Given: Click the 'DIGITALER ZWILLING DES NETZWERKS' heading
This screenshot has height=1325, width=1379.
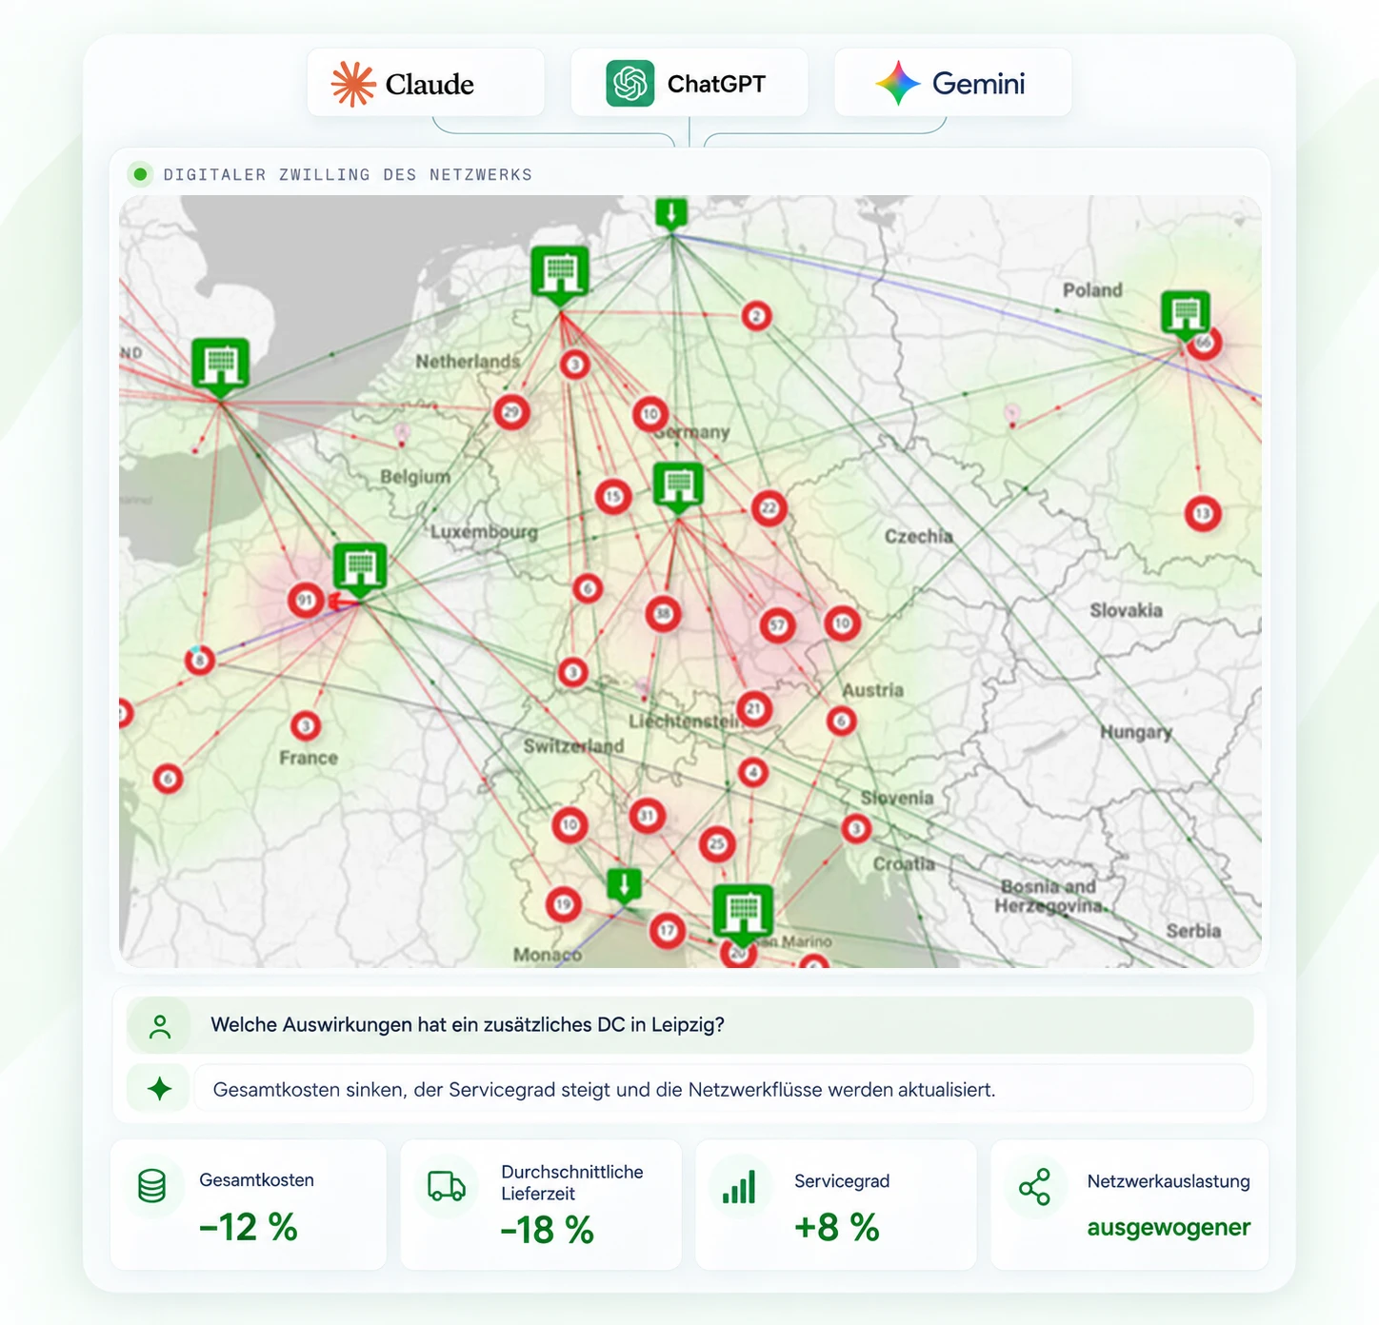Looking at the screenshot, I should tap(348, 175).
